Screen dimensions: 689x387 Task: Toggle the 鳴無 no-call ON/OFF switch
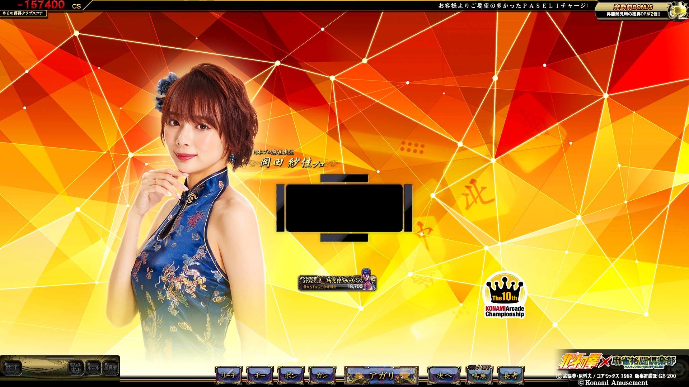[479, 376]
